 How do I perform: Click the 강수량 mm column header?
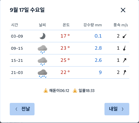click(93, 25)
